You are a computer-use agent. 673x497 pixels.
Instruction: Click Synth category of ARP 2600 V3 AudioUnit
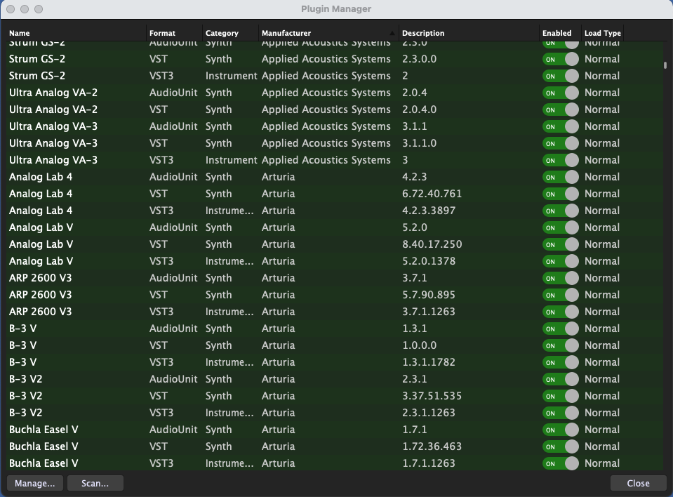[218, 278]
